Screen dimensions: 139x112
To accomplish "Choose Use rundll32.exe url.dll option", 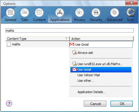I will click(x=101, y=64).
